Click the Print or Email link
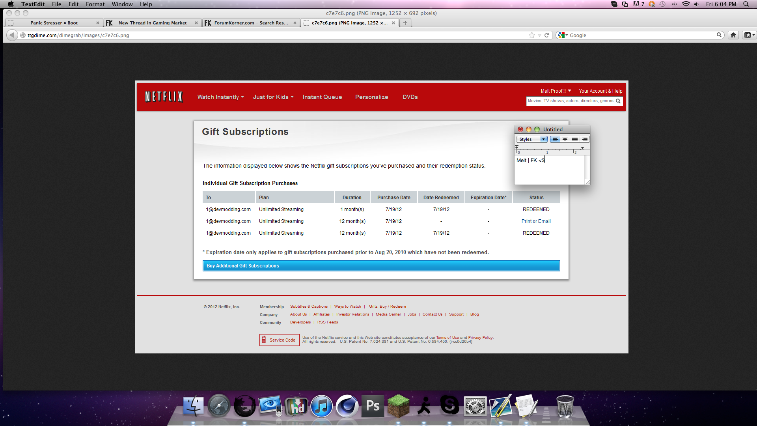 [536, 221]
